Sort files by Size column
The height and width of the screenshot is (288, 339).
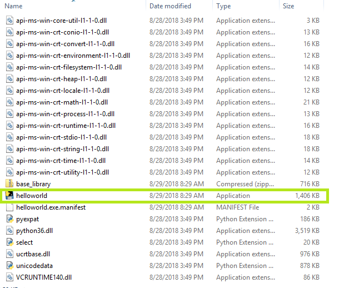click(288, 6)
